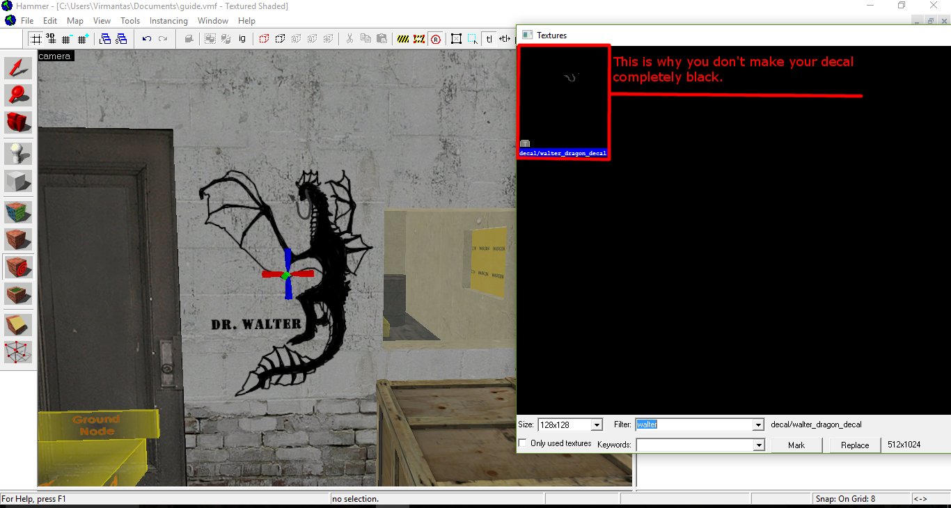
Task: Click 'Snap: On Grid: 8' status entry
Action: 844,499
